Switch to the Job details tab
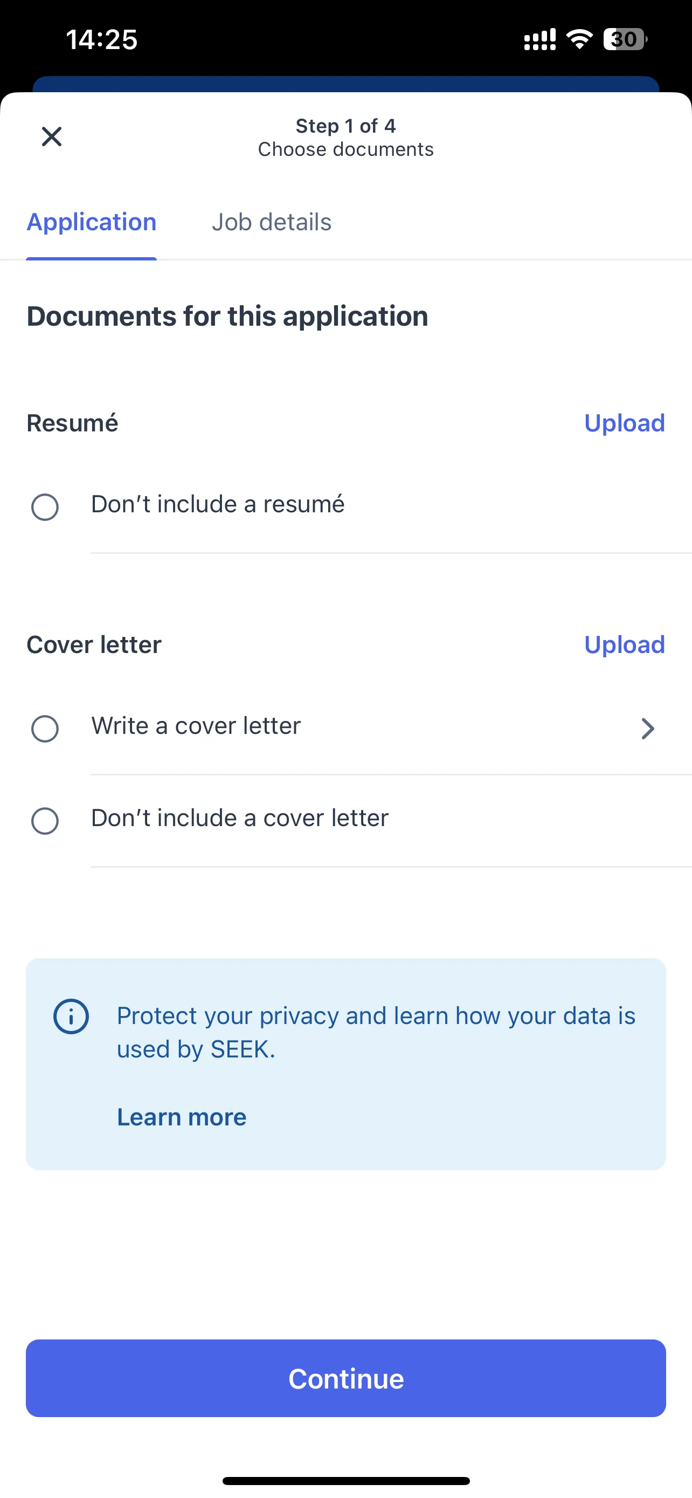Image resolution: width=692 pixels, height=1498 pixels. point(271,222)
